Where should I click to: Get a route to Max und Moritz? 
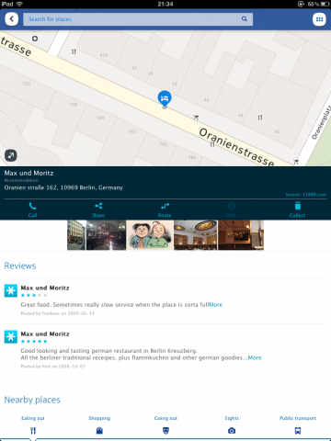pos(165,209)
